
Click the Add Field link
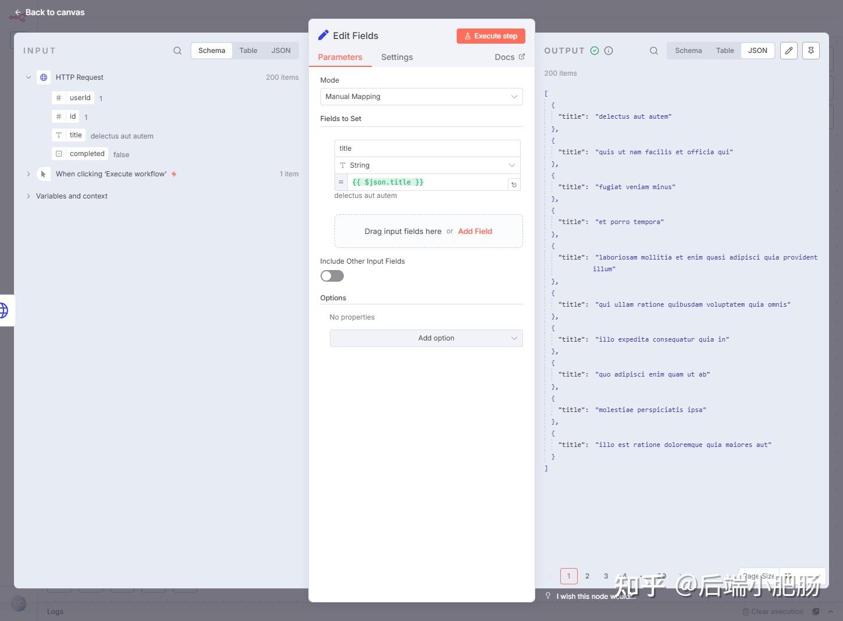pyautogui.click(x=475, y=231)
